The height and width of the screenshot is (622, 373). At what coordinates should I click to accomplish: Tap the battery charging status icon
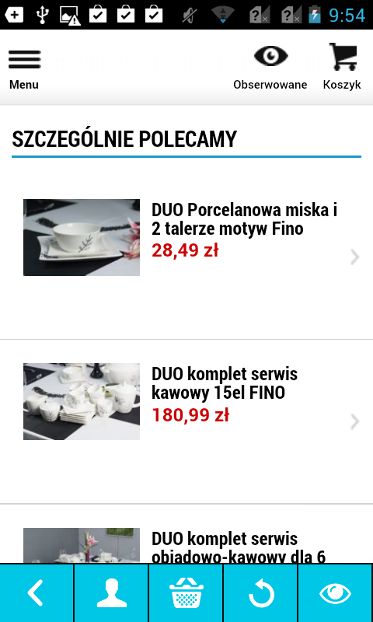315,15
